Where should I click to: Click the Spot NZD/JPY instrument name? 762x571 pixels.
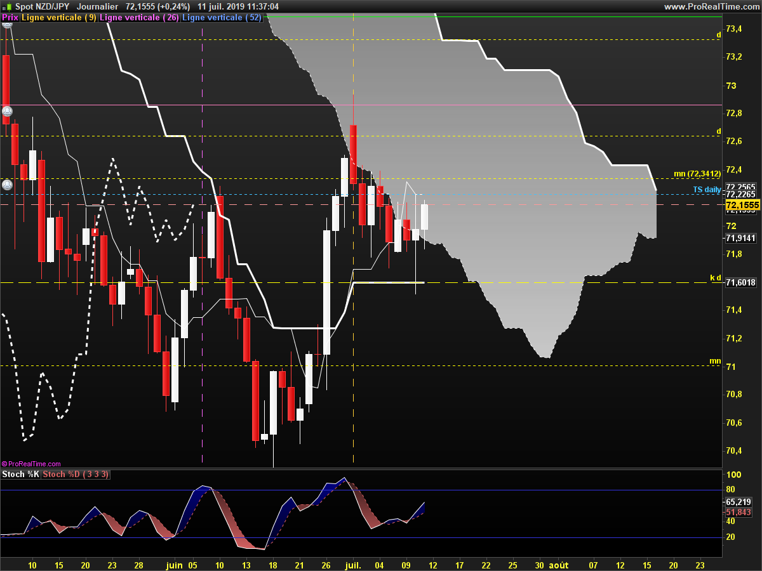point(41,6)
